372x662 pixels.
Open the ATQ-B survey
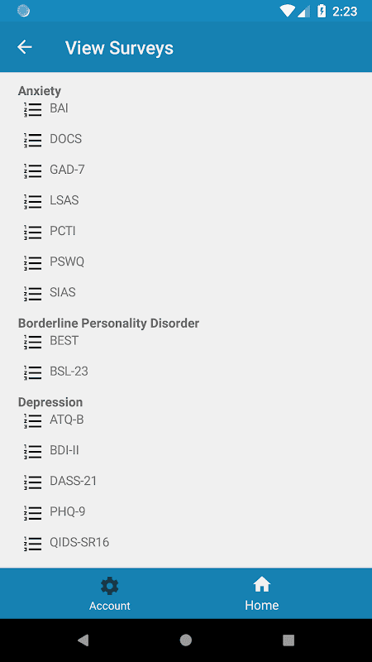coord(67,420)
